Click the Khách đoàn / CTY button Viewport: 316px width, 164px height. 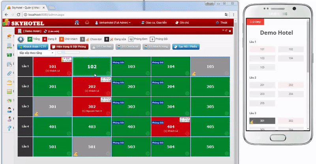point(33,47)
